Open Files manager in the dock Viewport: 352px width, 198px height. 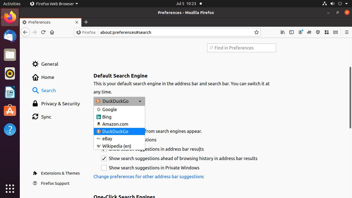tap(10, 55)
